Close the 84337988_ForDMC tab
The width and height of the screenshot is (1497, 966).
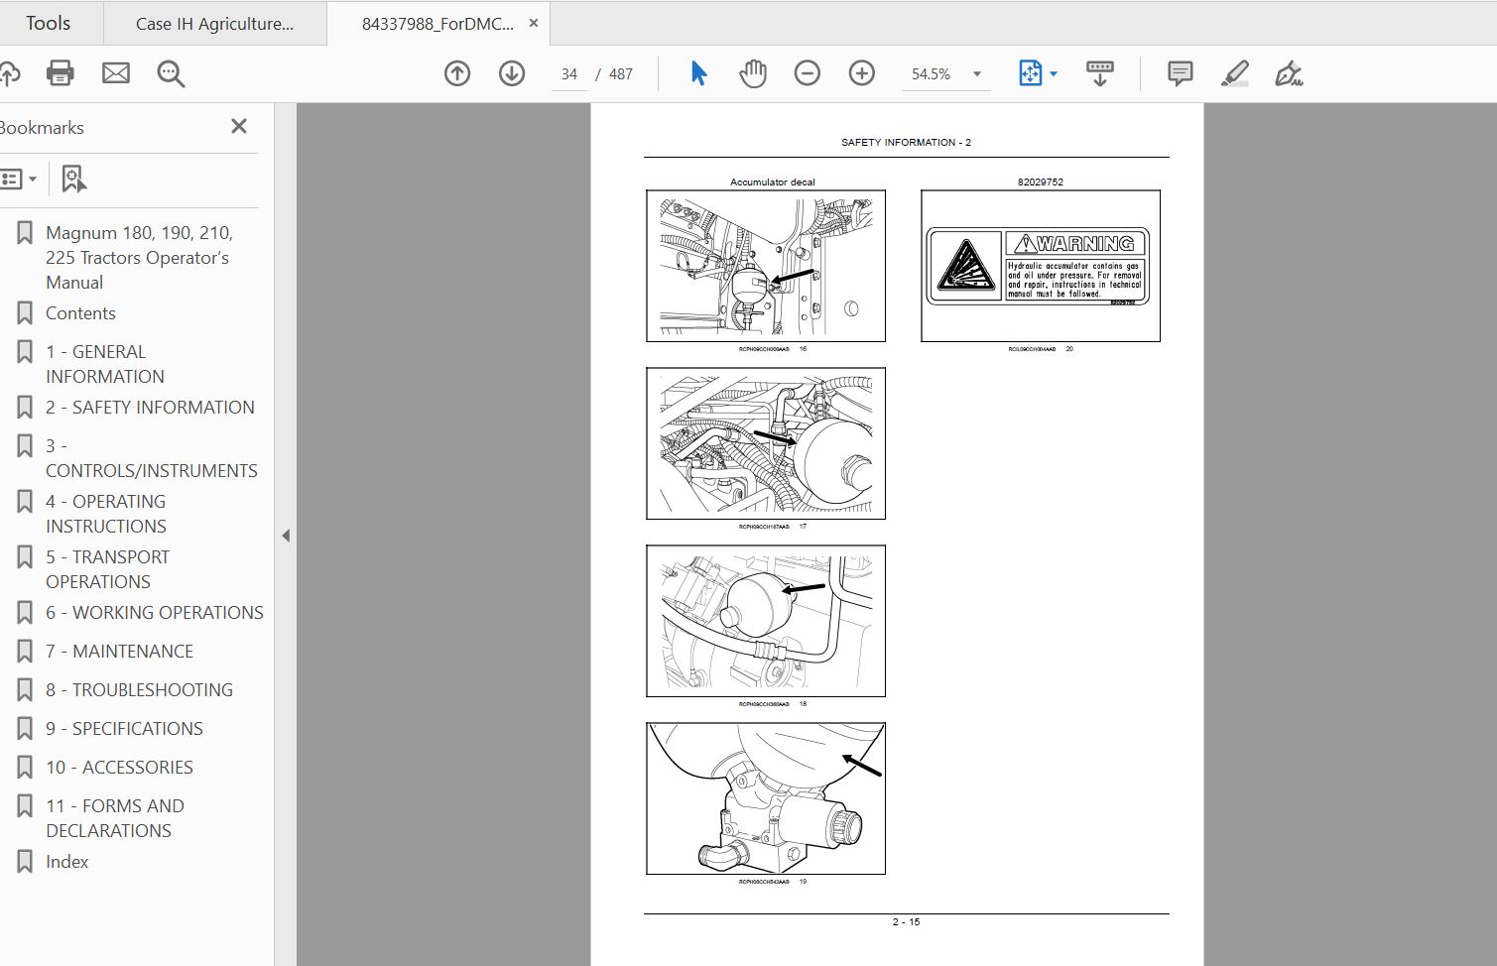[x=533, y=23]
